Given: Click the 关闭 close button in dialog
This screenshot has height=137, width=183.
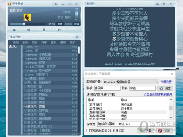Looking at the screenshot, I should tap(165, 131).
